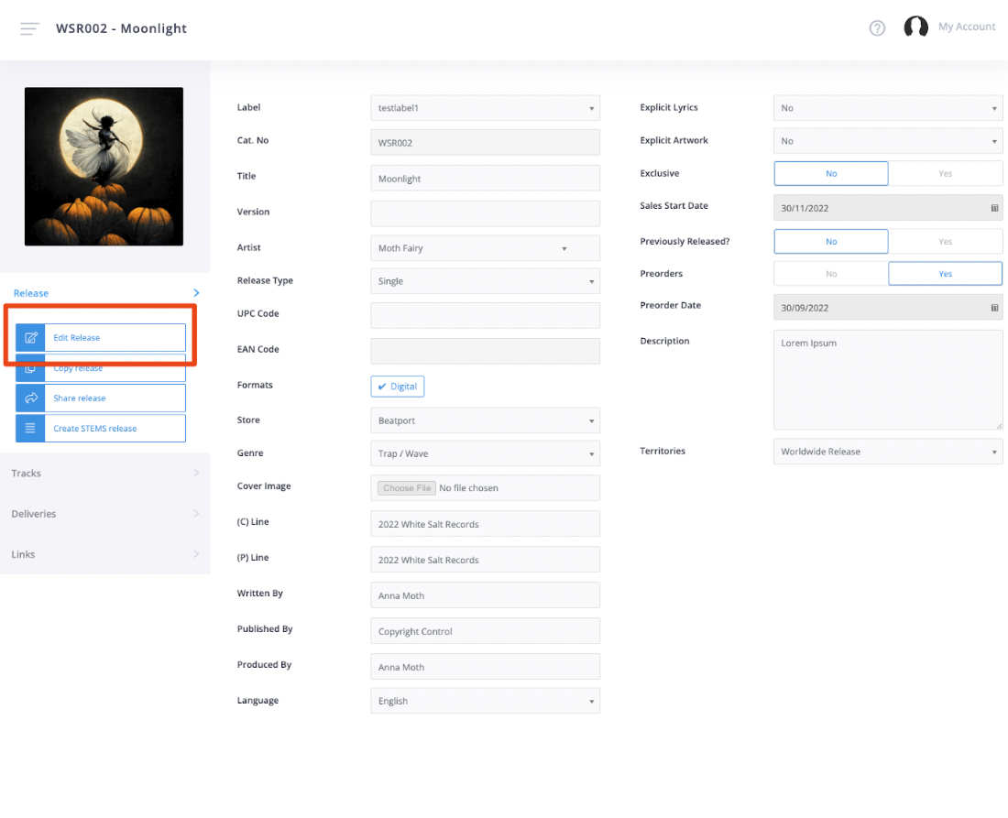Set Preorders to No

tap(830, 274)
